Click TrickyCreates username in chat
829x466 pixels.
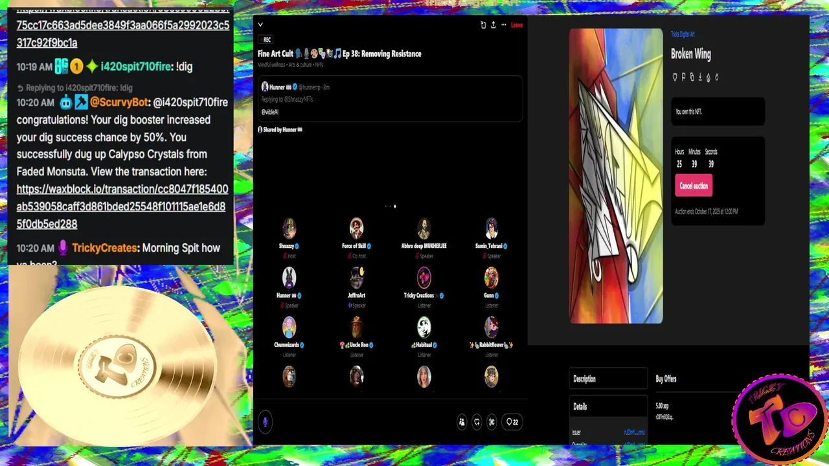coord(104,248)
